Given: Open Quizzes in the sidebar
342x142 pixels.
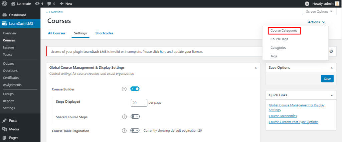Looking at the screenshot, I should pyautogui.click(x=9, y=64).
